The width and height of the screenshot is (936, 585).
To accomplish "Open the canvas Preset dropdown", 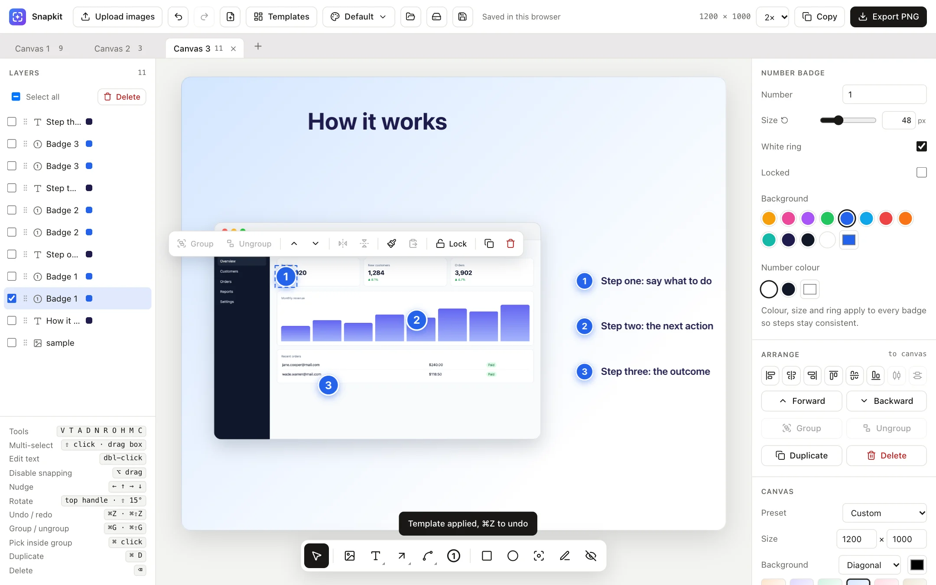I will 884,513.
